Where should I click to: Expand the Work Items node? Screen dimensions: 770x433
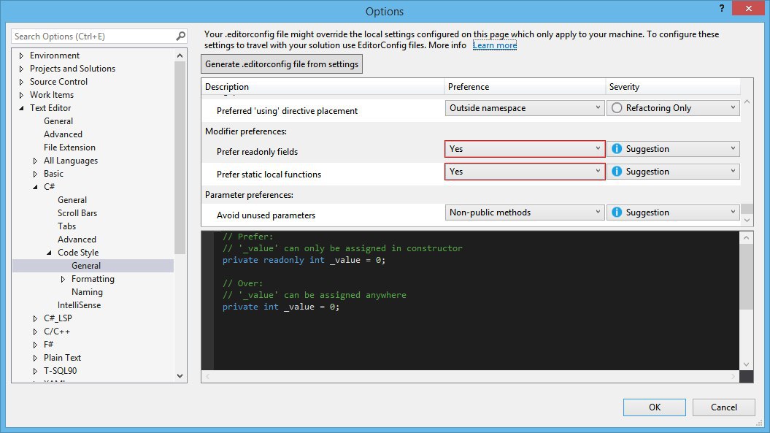[x=21, y=95]
